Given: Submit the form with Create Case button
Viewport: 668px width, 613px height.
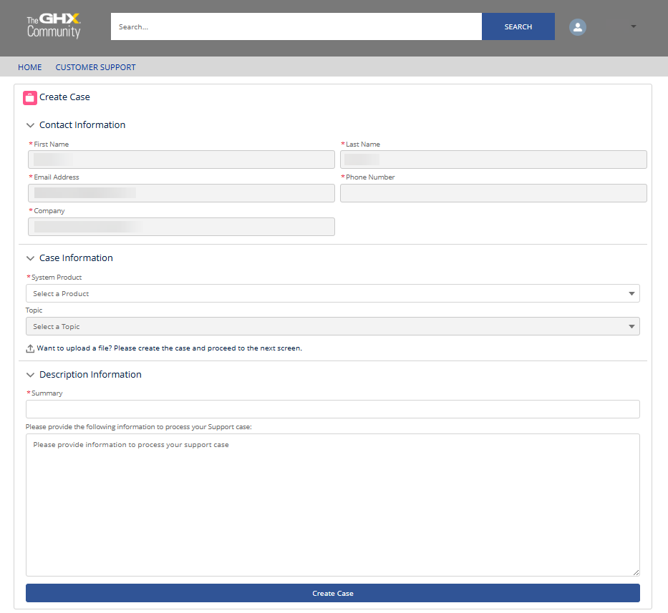Looking at the screenshot, I should pos(332,593).
